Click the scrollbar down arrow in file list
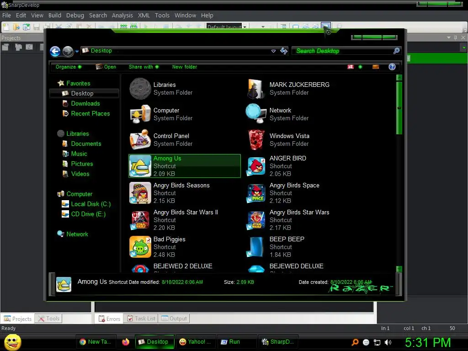Screen dimensions: 468x351 (399, 269)
